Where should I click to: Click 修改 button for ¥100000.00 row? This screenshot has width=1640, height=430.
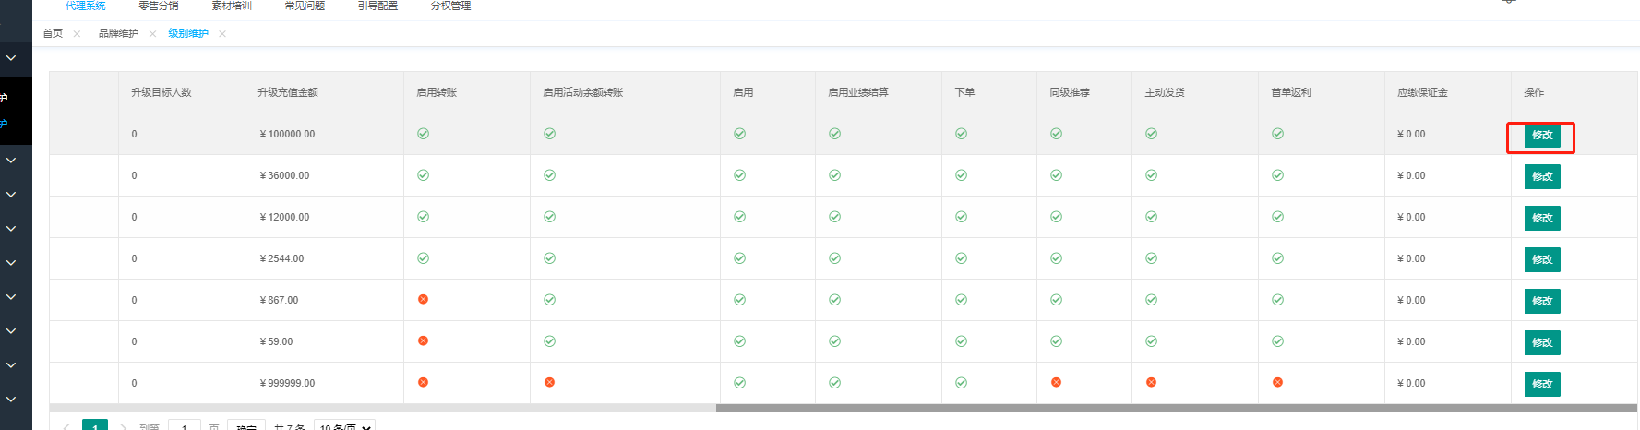coord(1541,136)
